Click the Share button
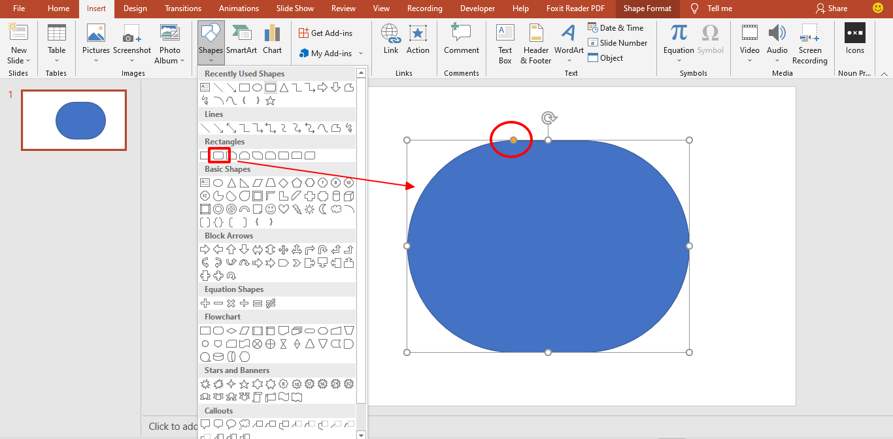The width and height of the screenshot is (893, 439). (832, 8)
